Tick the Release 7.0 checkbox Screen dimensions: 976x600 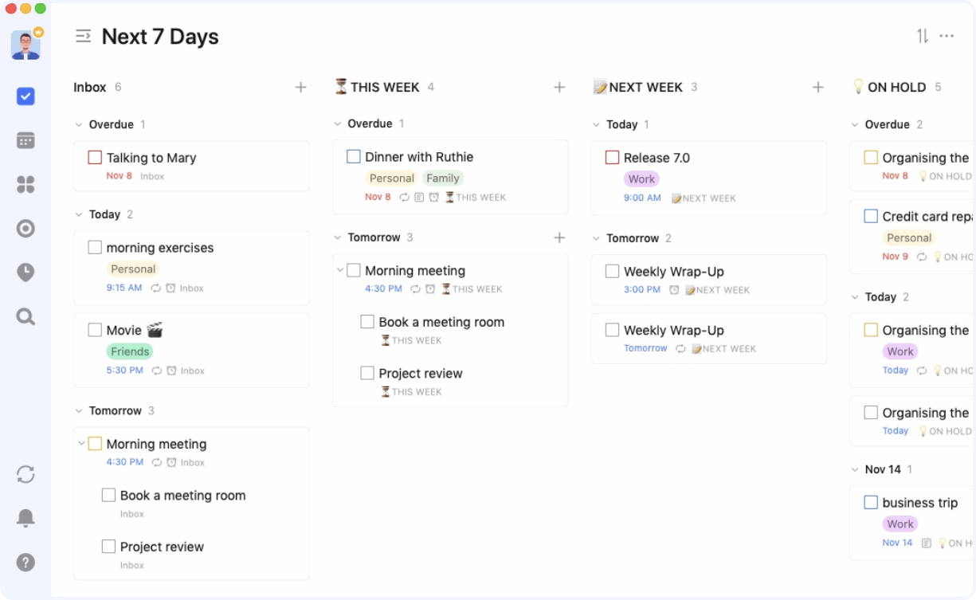(612, 158)
